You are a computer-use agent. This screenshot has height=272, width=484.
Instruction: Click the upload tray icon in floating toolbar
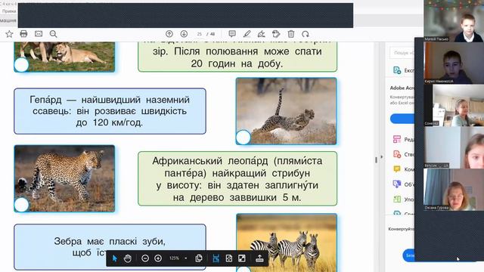[259, 258]
